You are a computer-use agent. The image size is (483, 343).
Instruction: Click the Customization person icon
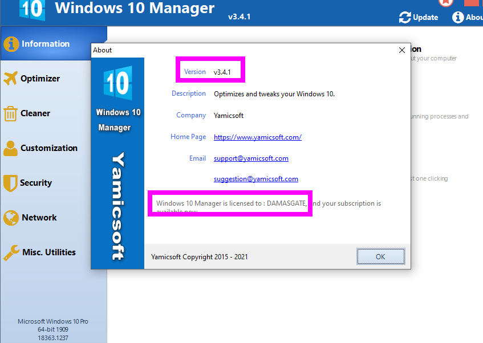click(x=10, y=148)
